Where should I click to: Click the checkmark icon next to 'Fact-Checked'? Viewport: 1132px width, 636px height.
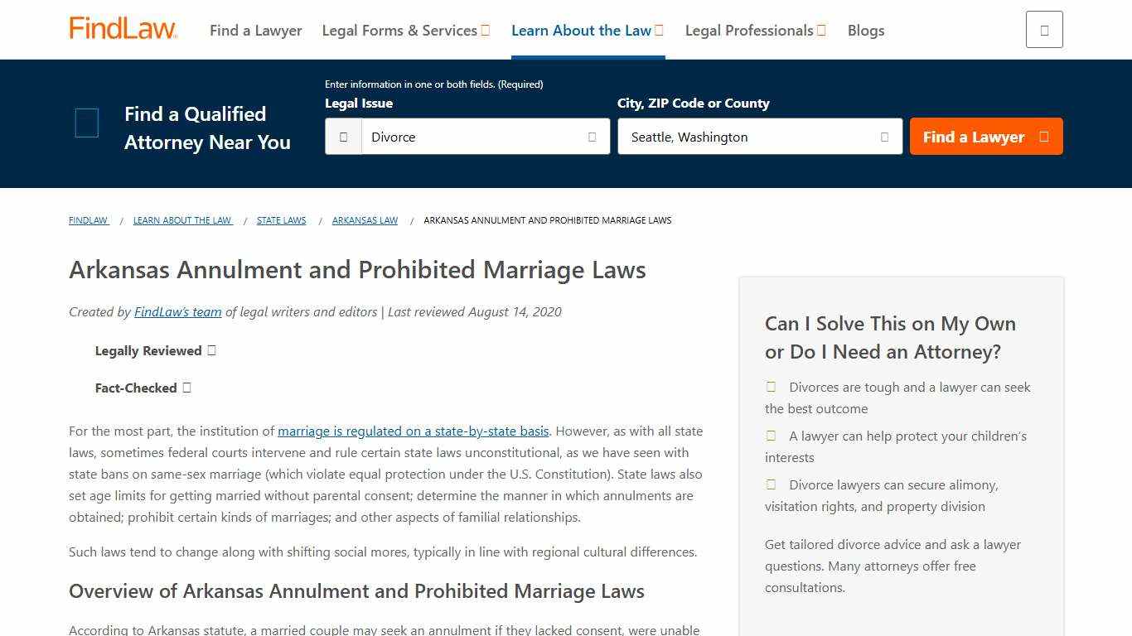click(186, 387)
